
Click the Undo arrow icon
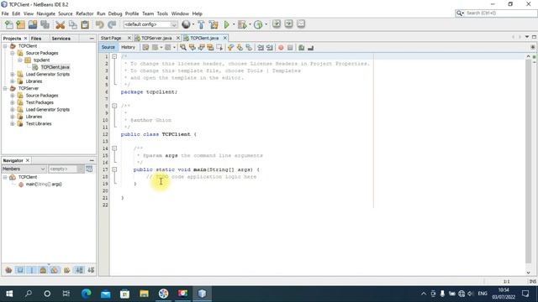(x=99, y=24)
